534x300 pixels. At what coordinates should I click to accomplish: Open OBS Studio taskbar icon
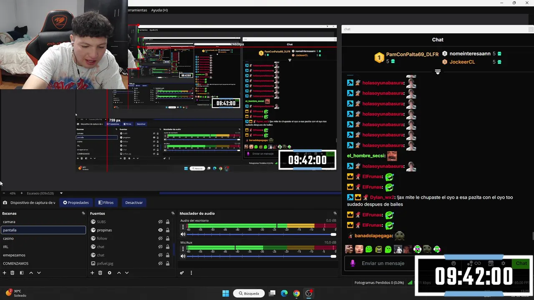(x=309, y=293)
